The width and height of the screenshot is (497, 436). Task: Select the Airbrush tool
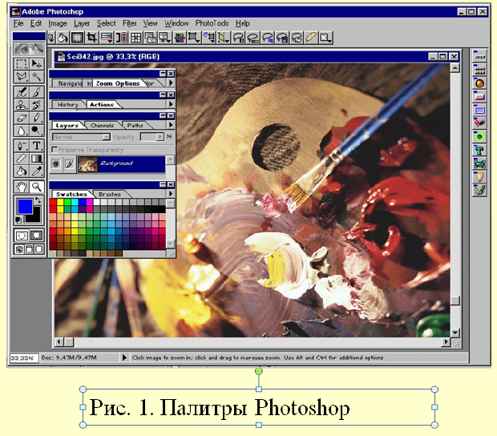click(21, 92)
